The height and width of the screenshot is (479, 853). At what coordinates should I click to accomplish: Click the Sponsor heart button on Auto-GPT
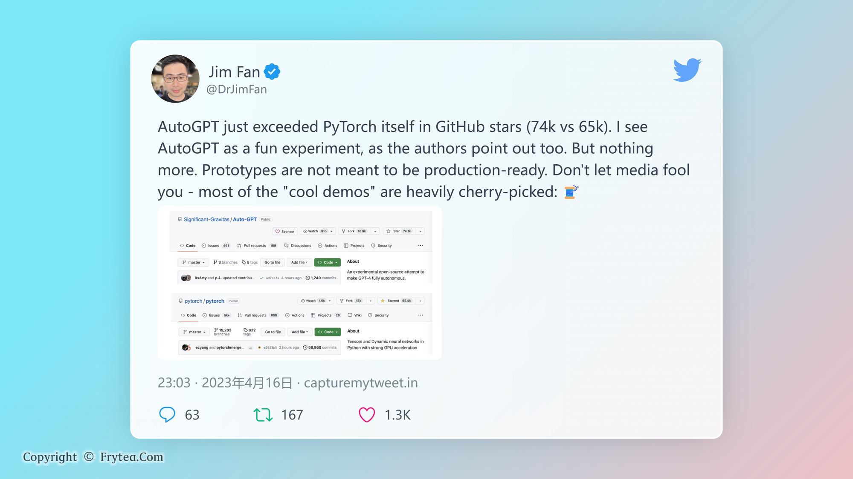(284, 231)
